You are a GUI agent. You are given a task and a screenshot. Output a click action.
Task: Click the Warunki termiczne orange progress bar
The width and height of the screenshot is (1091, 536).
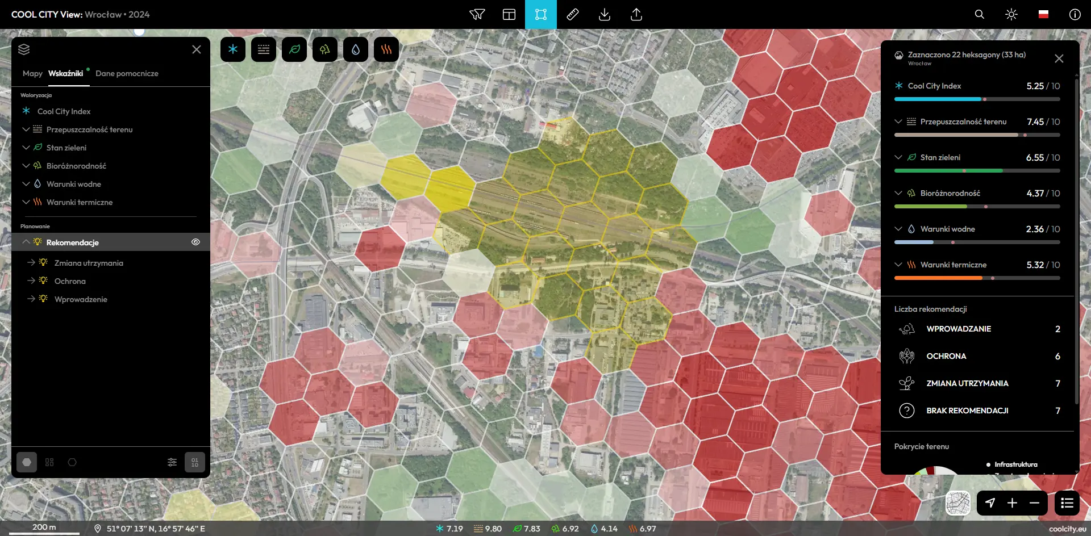pos(977,278)
